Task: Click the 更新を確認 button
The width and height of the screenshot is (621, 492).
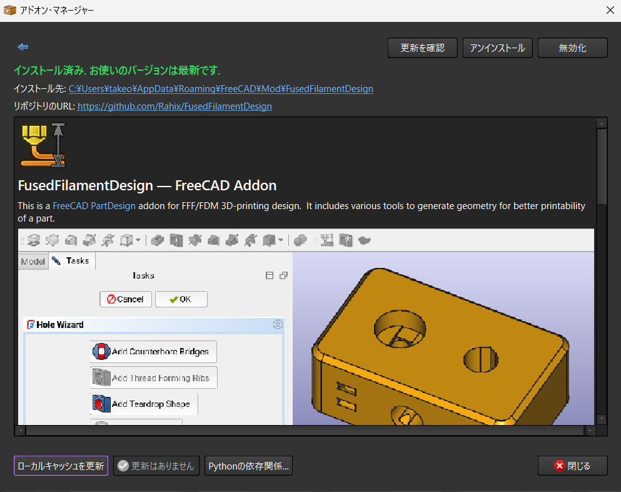Action: click(x=423, y=48)
